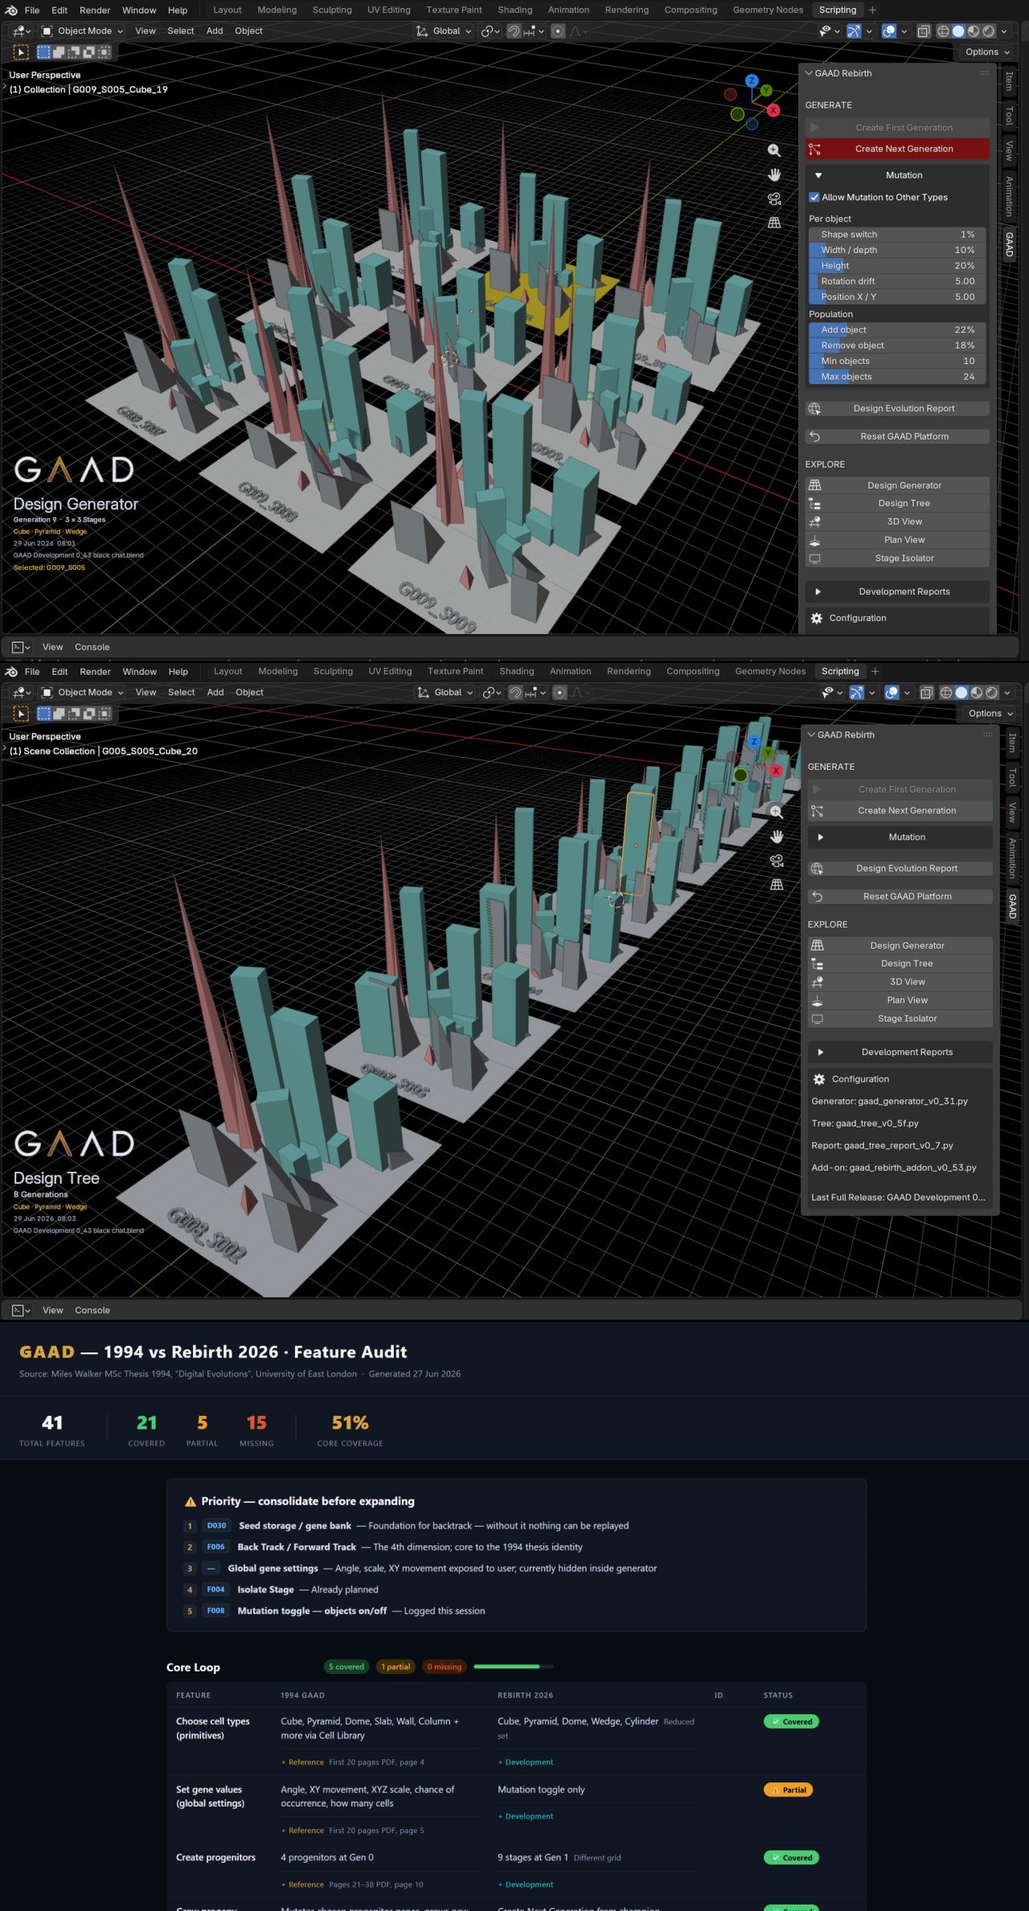Toggle camera view icon in Design Generator viewport
Screen dimensions: 1029x1911
coord(774,198)
